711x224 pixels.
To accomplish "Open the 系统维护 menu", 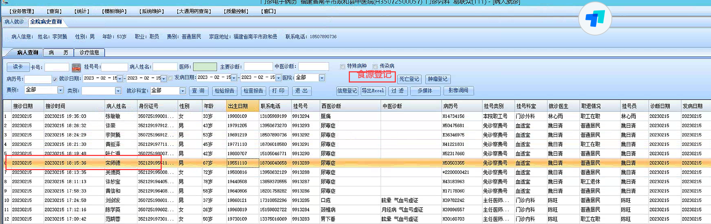I will [152, 11].
